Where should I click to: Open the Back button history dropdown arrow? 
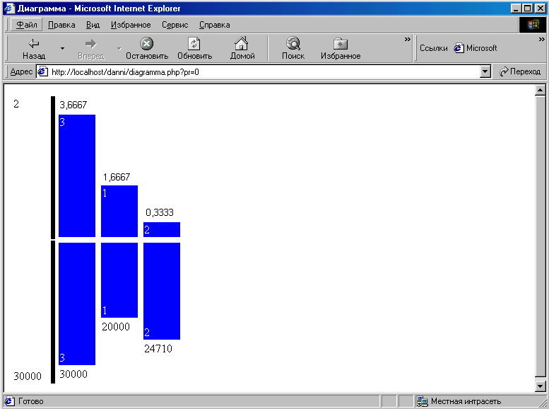62,48
